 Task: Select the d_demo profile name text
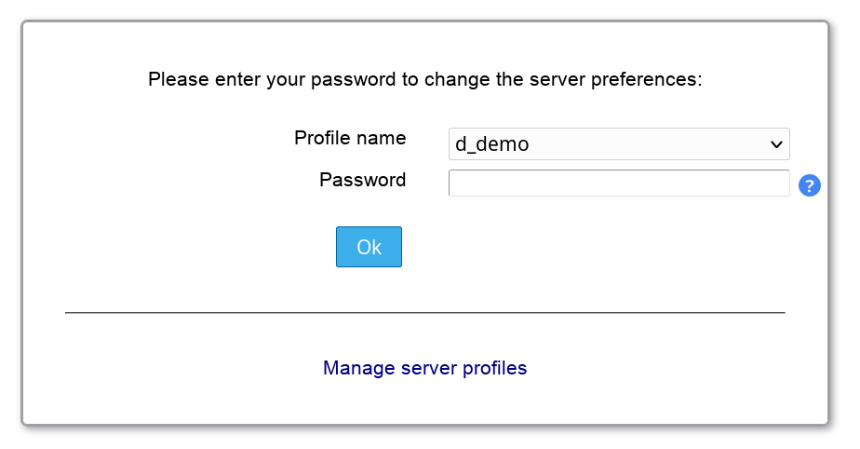pos(492,144)
